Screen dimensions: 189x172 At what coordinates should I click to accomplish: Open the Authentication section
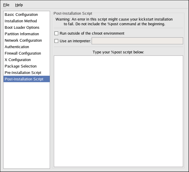click(17, 47)
